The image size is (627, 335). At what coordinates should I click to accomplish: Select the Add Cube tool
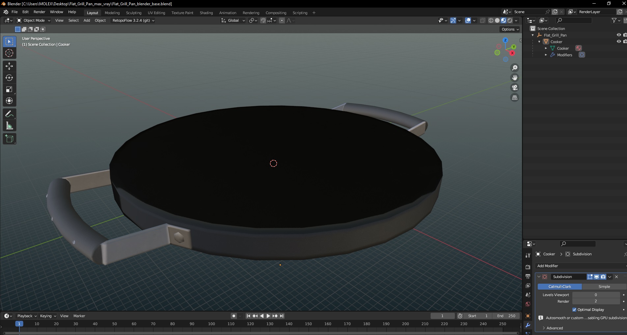click(9, 139)
